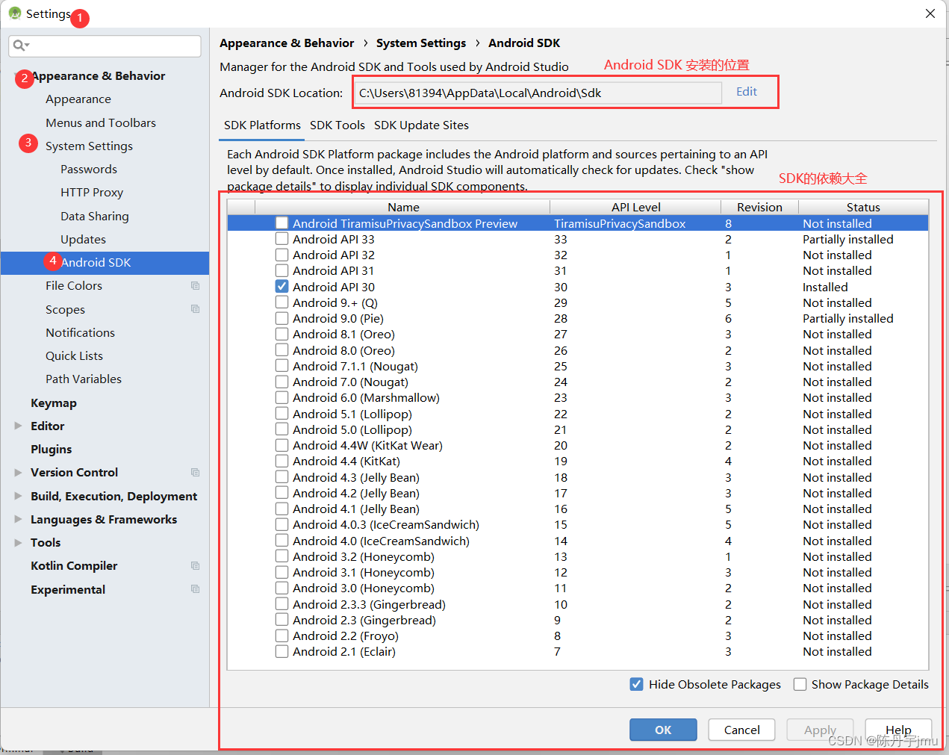Open Updates settings page
Image resolution: width=949 pixels, height=755 pixels.
click(x=83, y=239)
